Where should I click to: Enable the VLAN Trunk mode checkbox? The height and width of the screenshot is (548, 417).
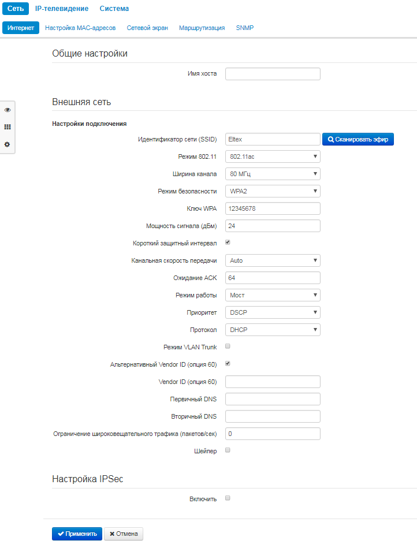click(x=228, y=346)
